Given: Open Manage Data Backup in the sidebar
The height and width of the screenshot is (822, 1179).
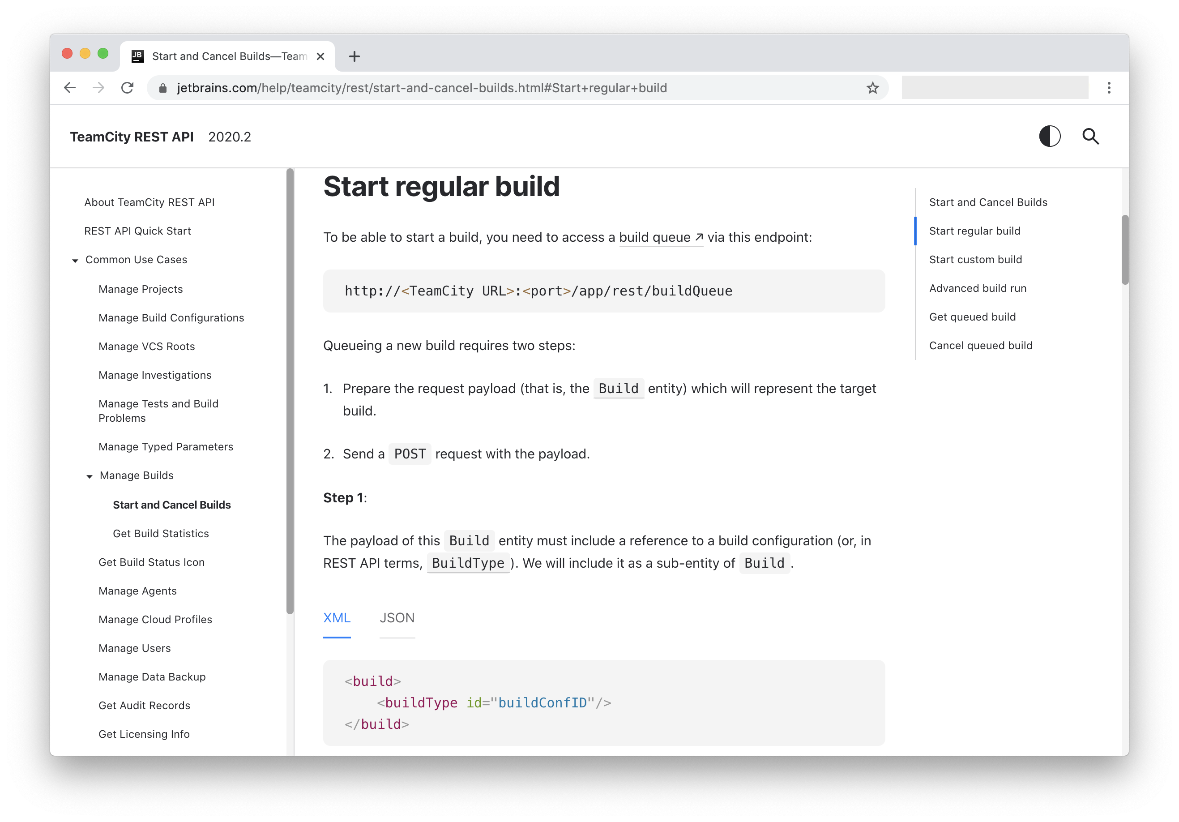Looking at the screenshot, I should [152, 677].
